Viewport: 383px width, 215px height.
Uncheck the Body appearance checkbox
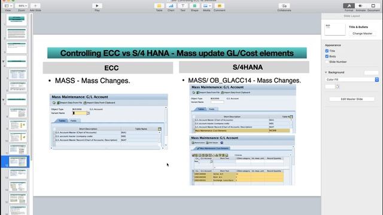(327, 56)
